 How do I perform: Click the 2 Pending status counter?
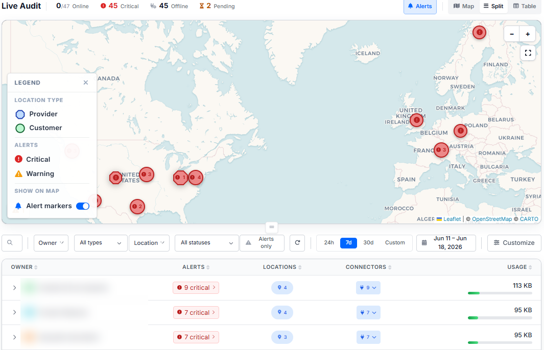tap(217, 6)
